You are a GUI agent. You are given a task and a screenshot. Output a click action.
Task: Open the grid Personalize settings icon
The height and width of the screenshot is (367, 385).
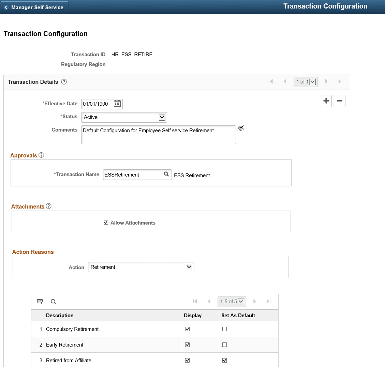40,301
